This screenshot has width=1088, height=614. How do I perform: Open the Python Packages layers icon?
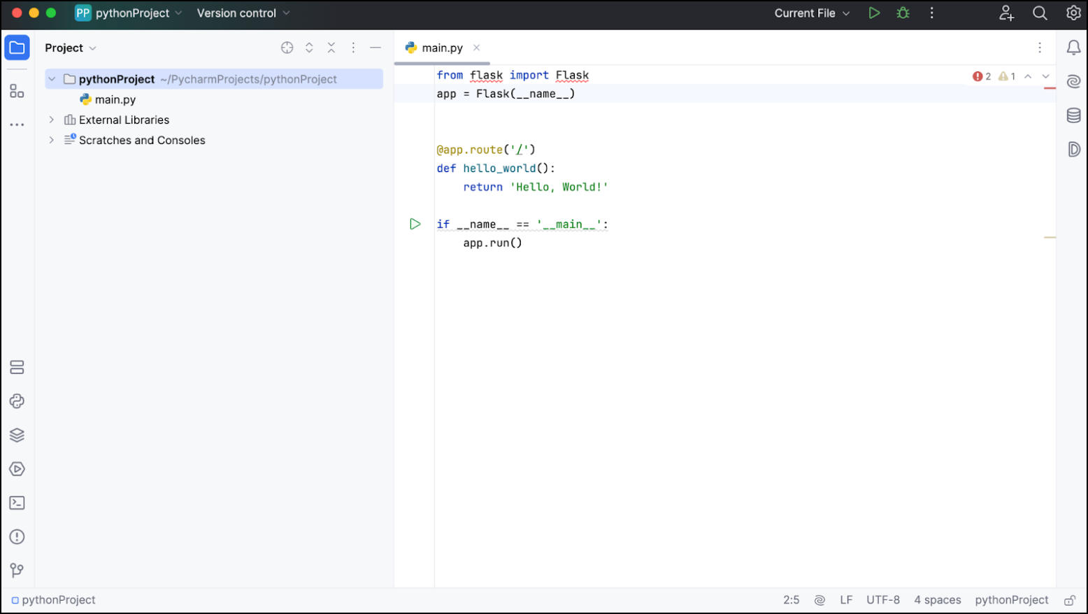[17, 435]
